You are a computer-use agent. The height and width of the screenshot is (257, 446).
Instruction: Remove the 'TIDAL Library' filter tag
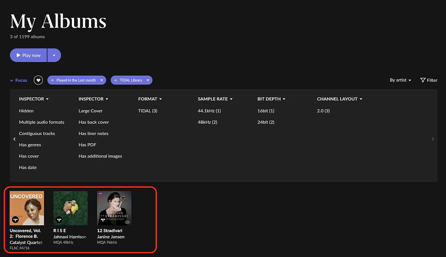click(x=147, y=80)
